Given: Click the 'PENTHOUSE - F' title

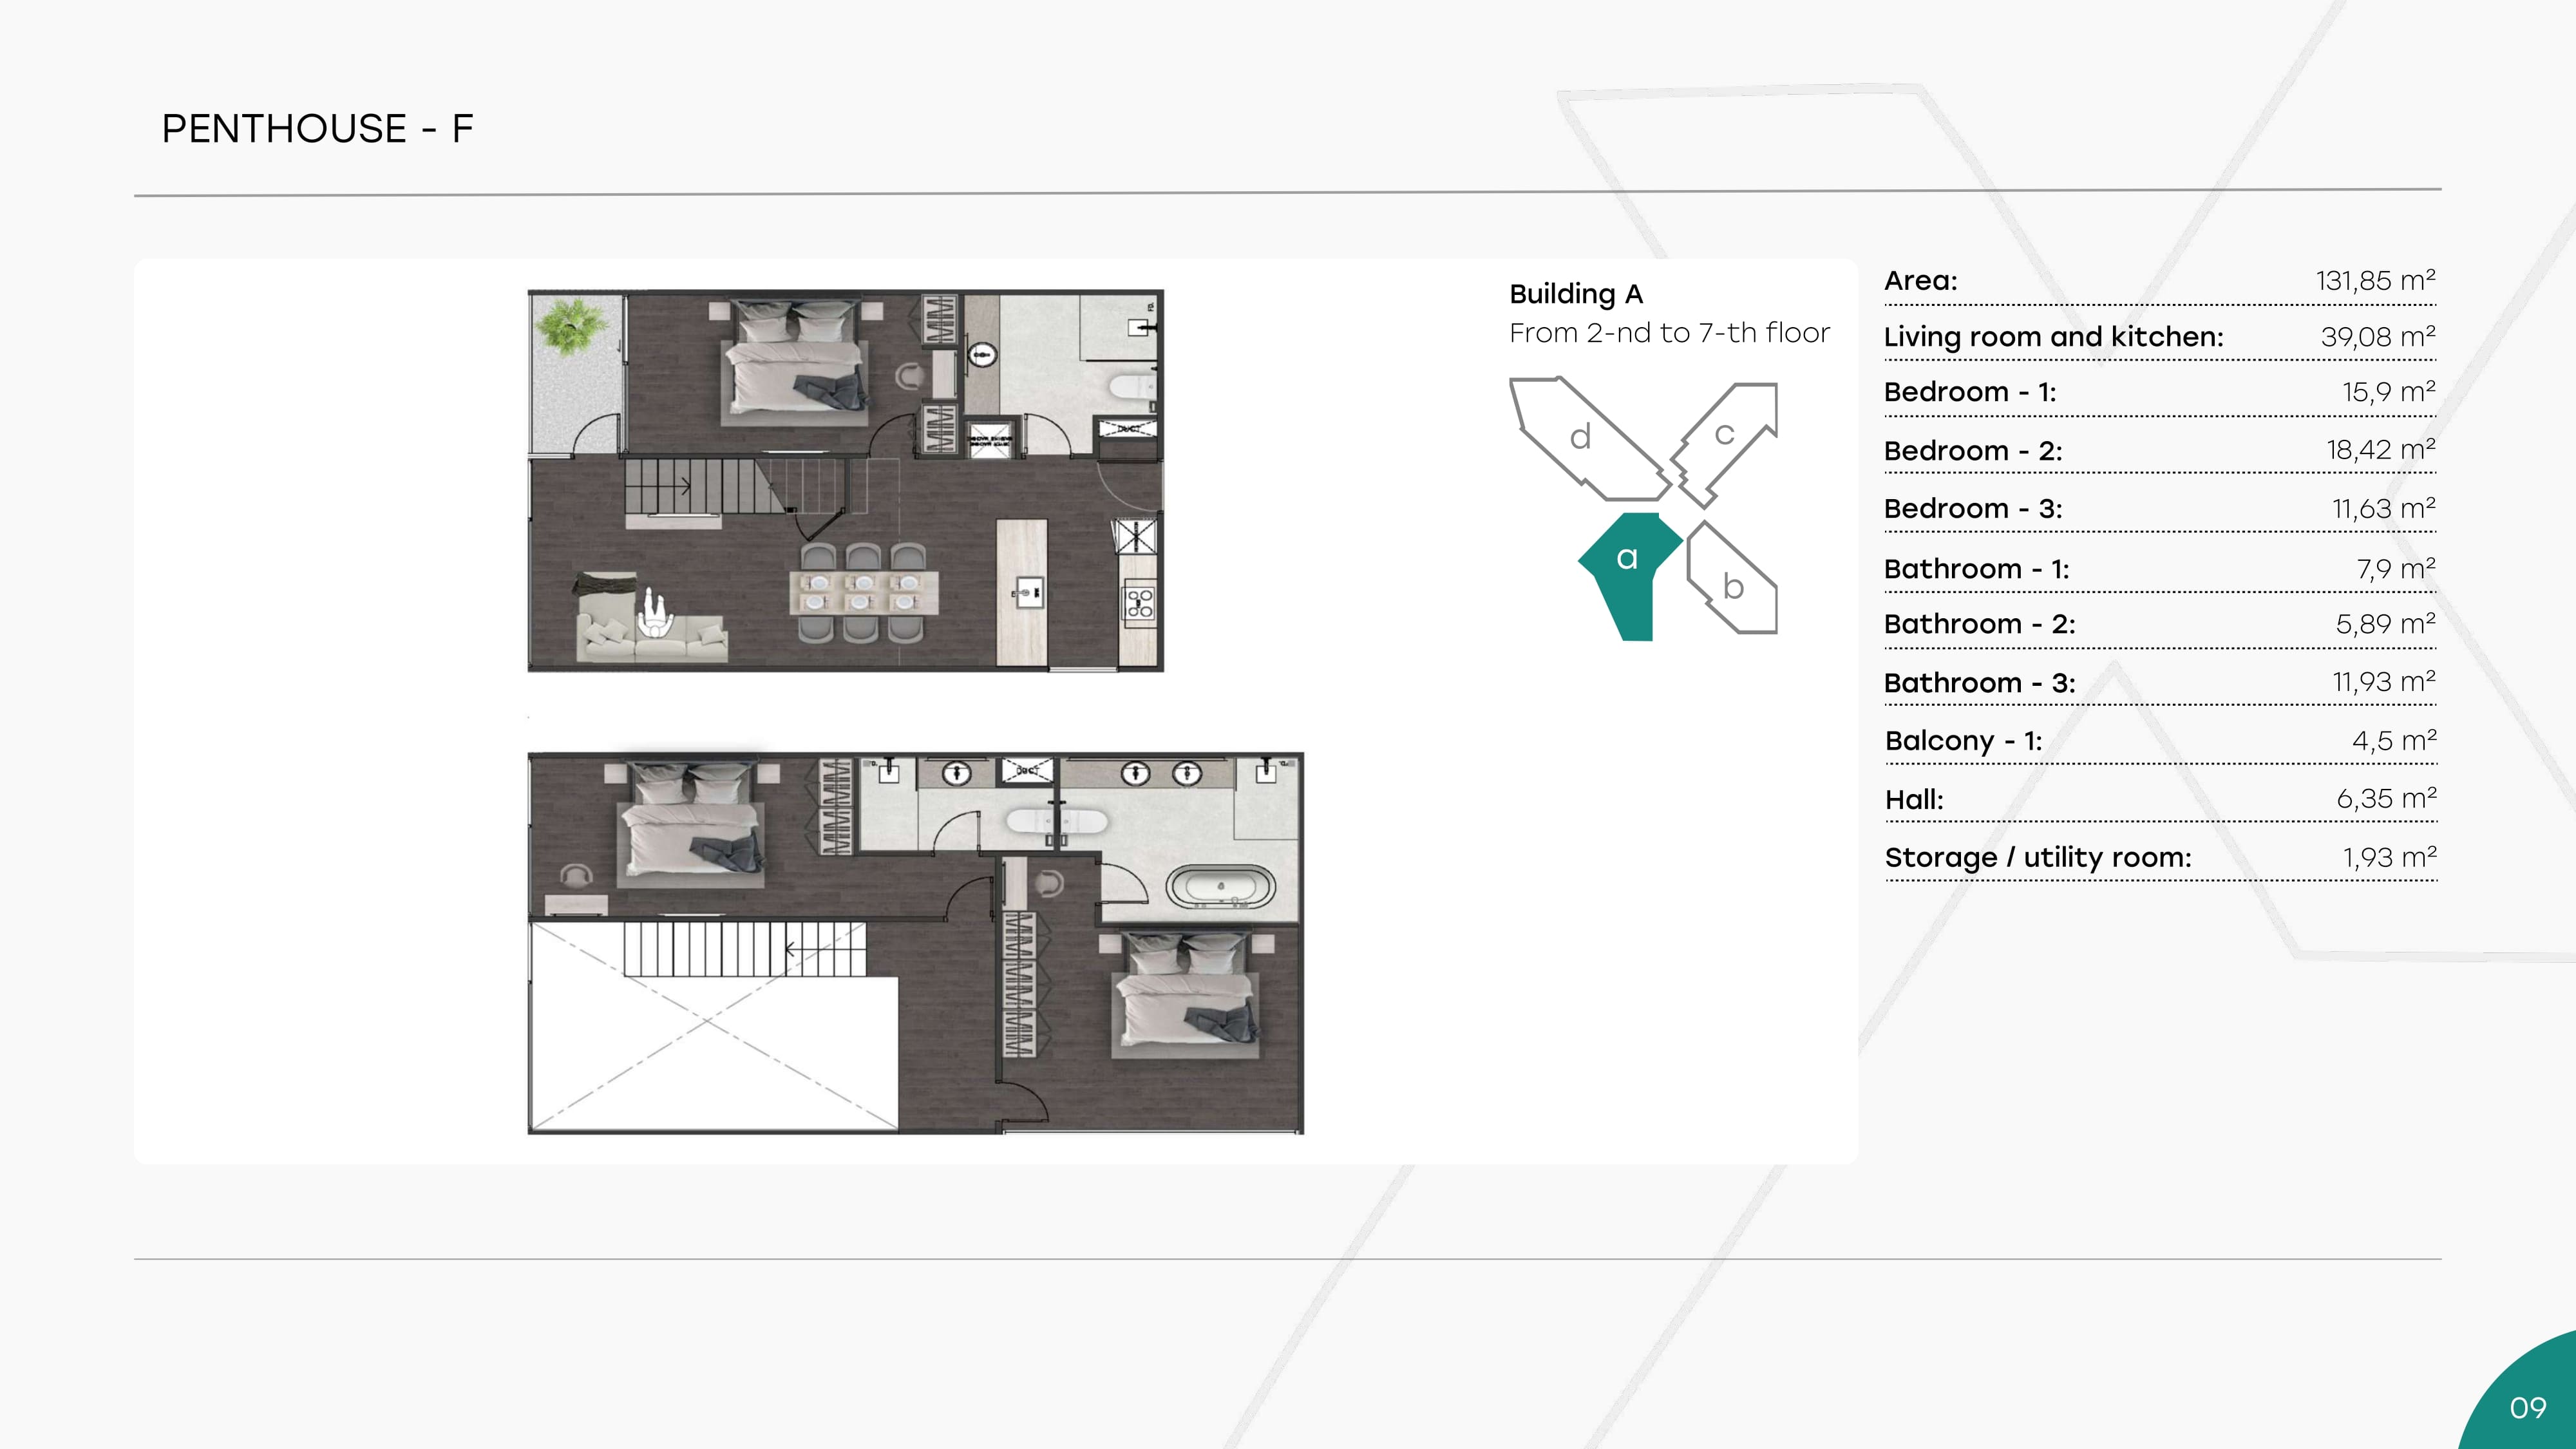Looking at the screenshot, I should coord(317,129).
